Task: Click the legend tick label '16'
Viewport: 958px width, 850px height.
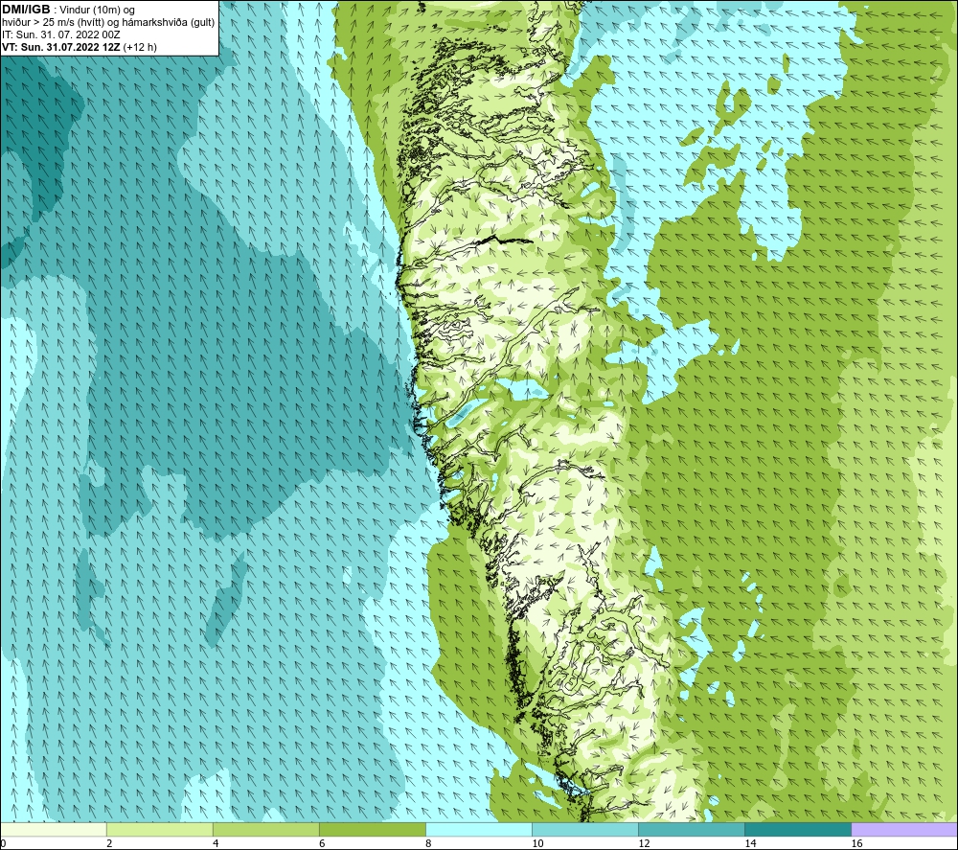Action: point(856,844)
